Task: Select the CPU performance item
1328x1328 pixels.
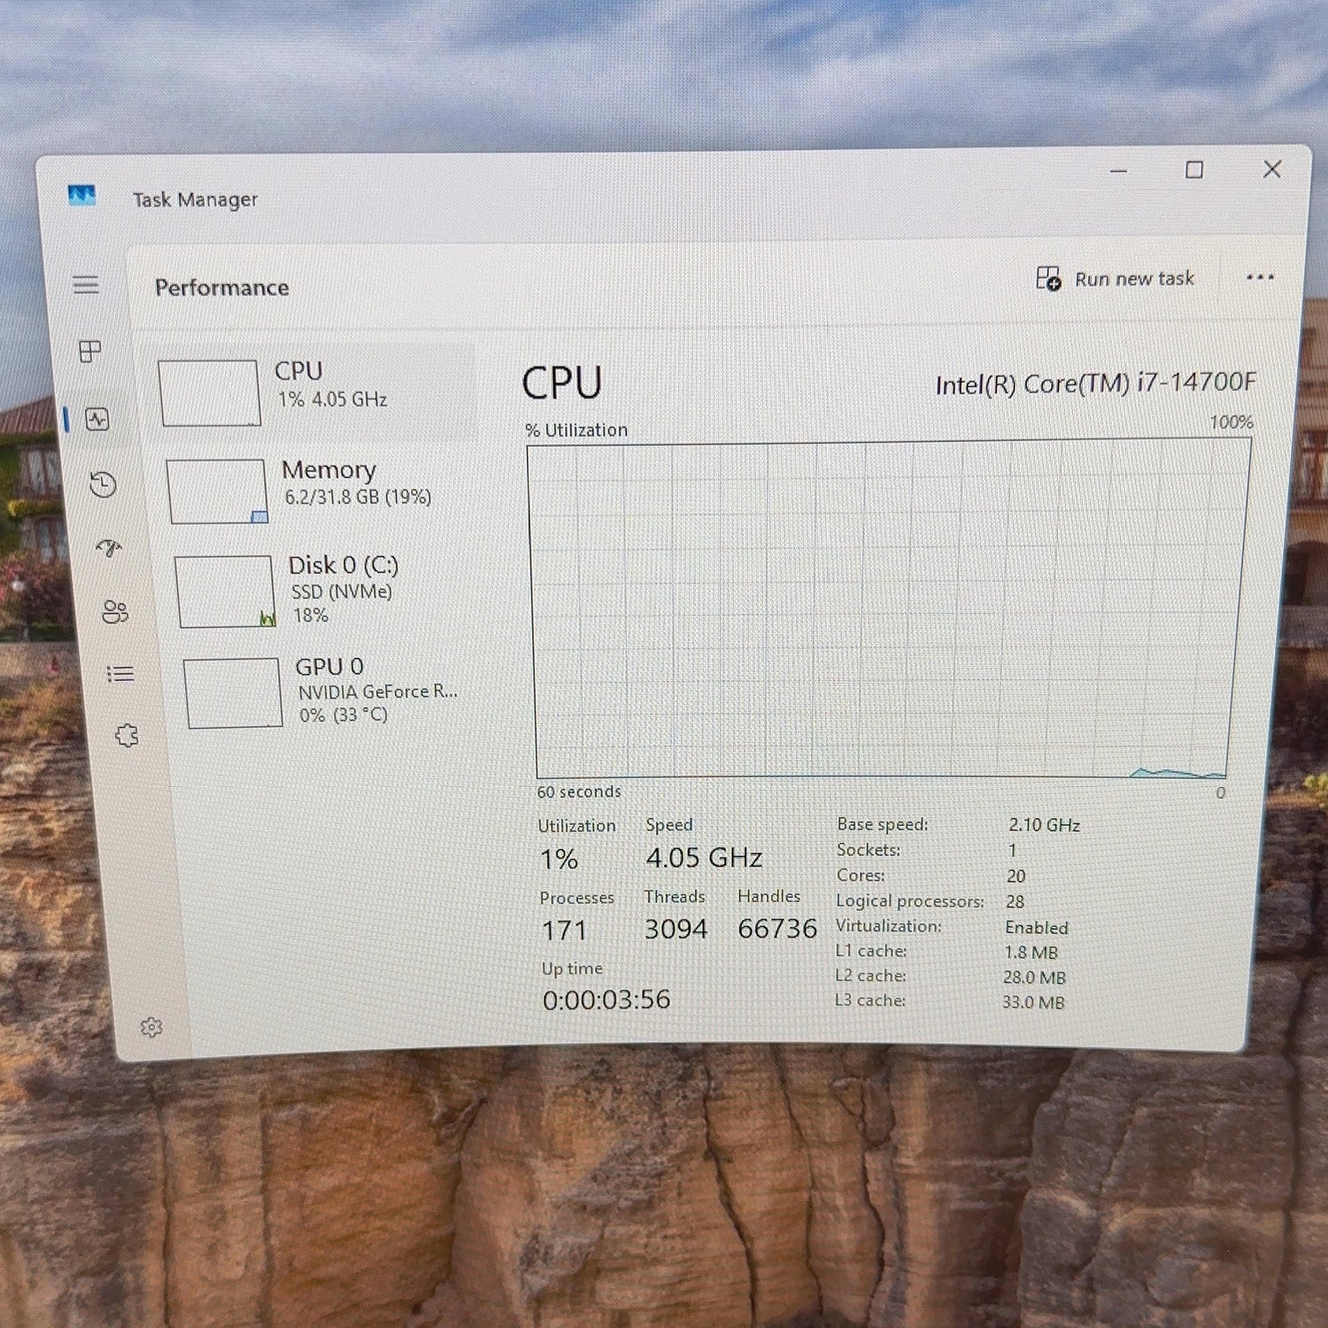Action: (315, 392)
